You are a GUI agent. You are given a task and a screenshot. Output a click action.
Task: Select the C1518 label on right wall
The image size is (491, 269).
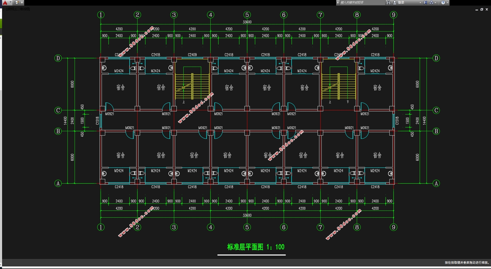pos(397,121)
